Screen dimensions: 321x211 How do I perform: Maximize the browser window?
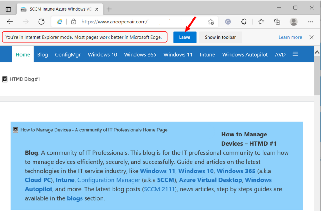[295, 8]
